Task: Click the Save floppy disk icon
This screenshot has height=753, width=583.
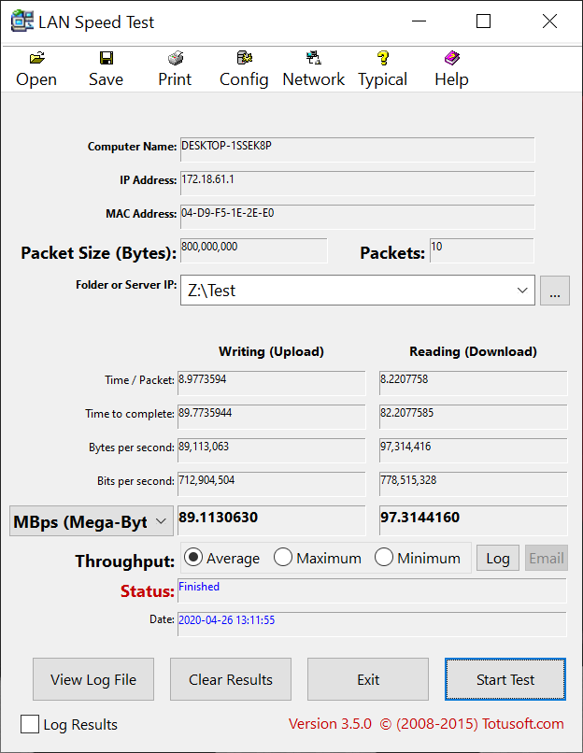Action: [107, 58]
